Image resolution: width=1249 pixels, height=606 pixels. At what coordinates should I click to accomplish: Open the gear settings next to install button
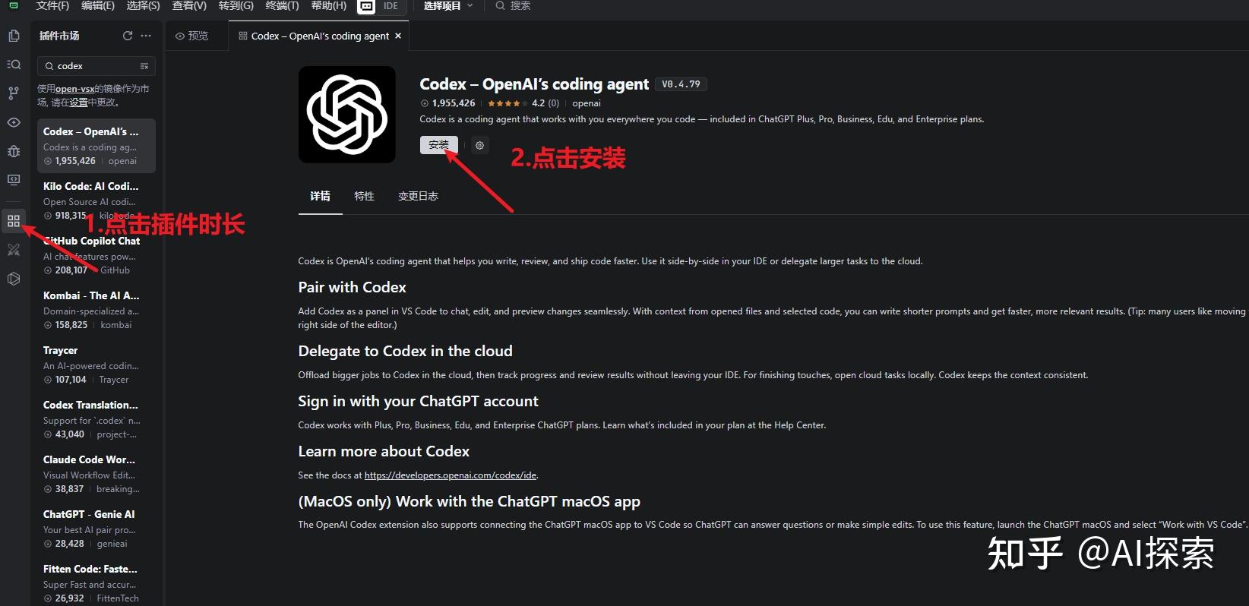tap(479, 145)
